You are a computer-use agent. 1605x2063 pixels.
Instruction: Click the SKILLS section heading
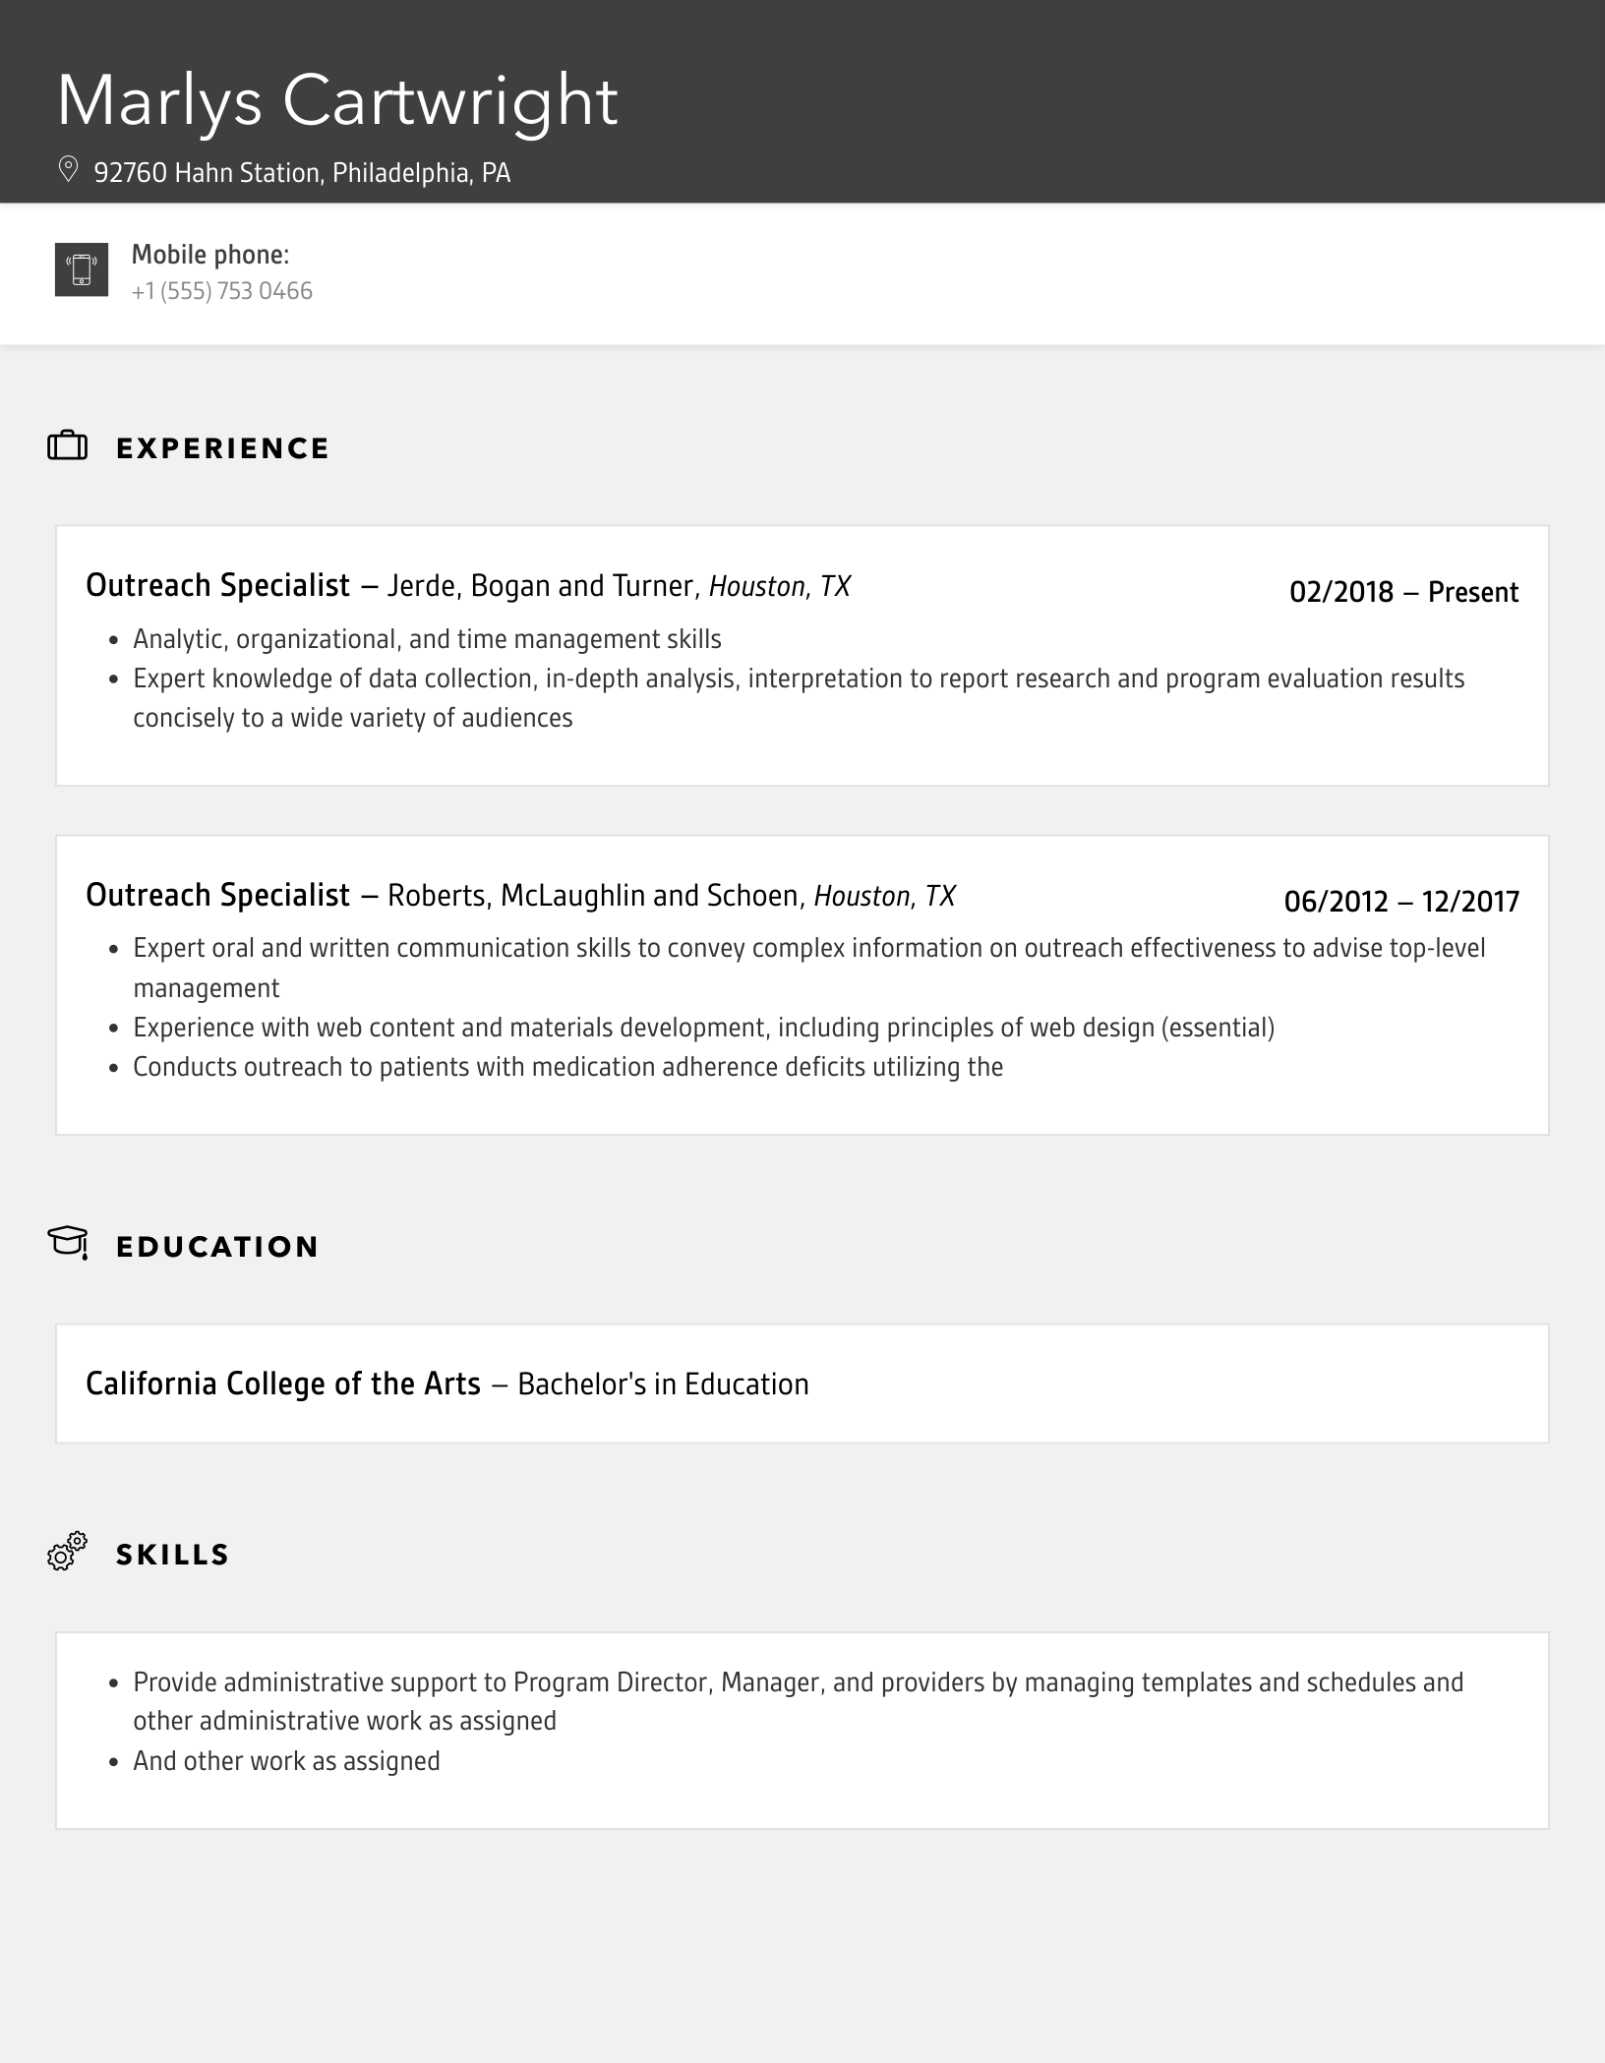click(173, 1555)
